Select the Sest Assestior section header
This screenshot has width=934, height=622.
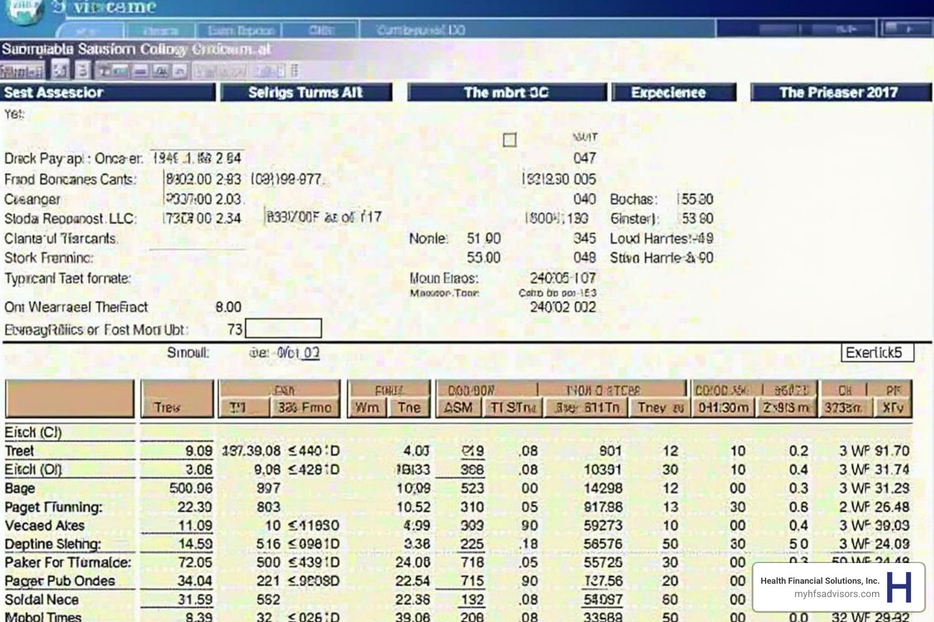click(x=108, y=92)
